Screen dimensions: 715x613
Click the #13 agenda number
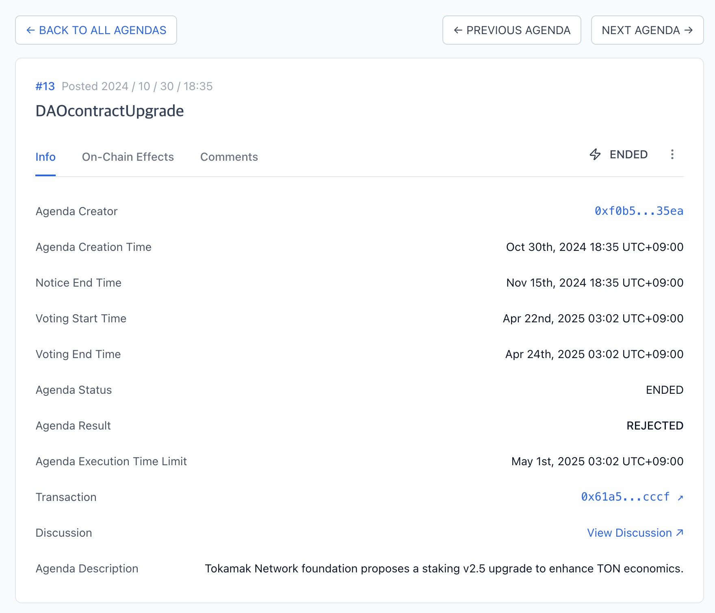(45, 86)
